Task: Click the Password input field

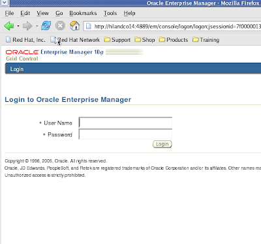Action: tap(125, 134)
